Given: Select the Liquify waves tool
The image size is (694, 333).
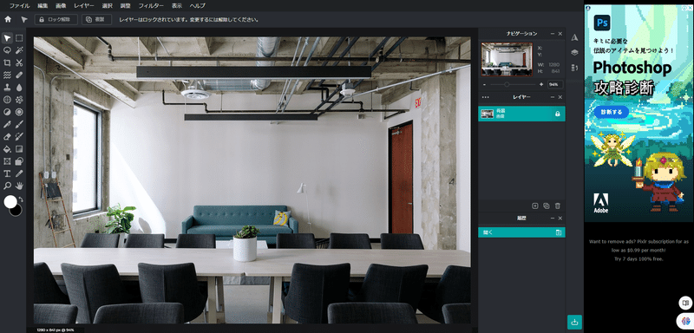Looking at the screenshot, I should pyautogui.click(x=7, y=75).
